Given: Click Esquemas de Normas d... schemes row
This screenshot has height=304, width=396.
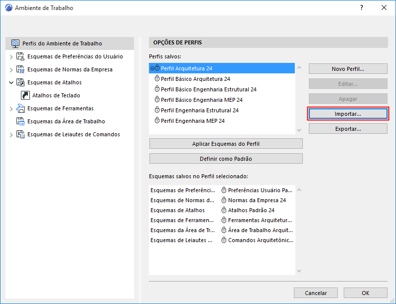Looking at the screenshot, I should tap(222, 200).
